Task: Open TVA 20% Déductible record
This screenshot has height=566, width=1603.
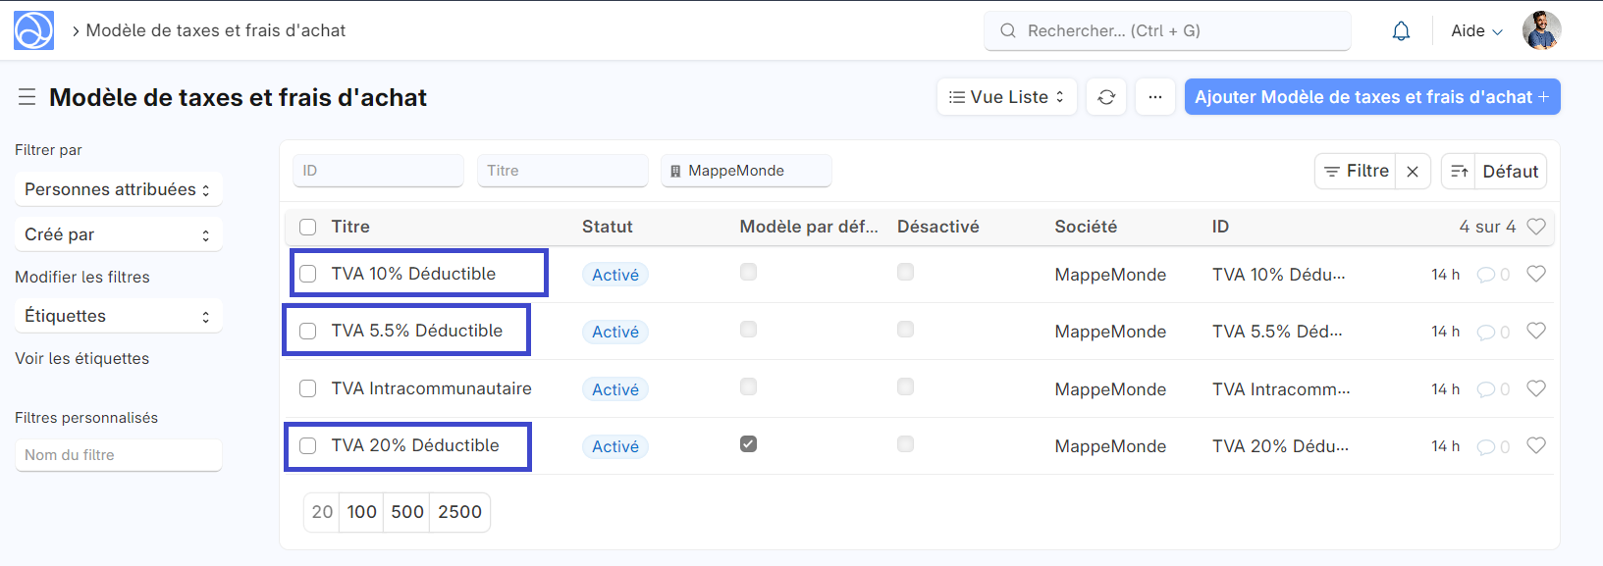Action: pyautogui.click(x=415, y=445)
